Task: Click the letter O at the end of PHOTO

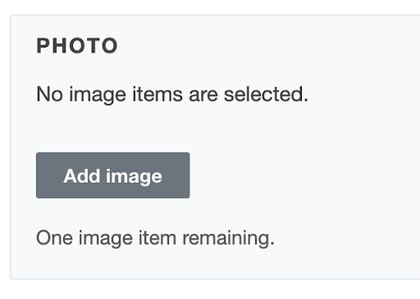Action: coord(110,46)
